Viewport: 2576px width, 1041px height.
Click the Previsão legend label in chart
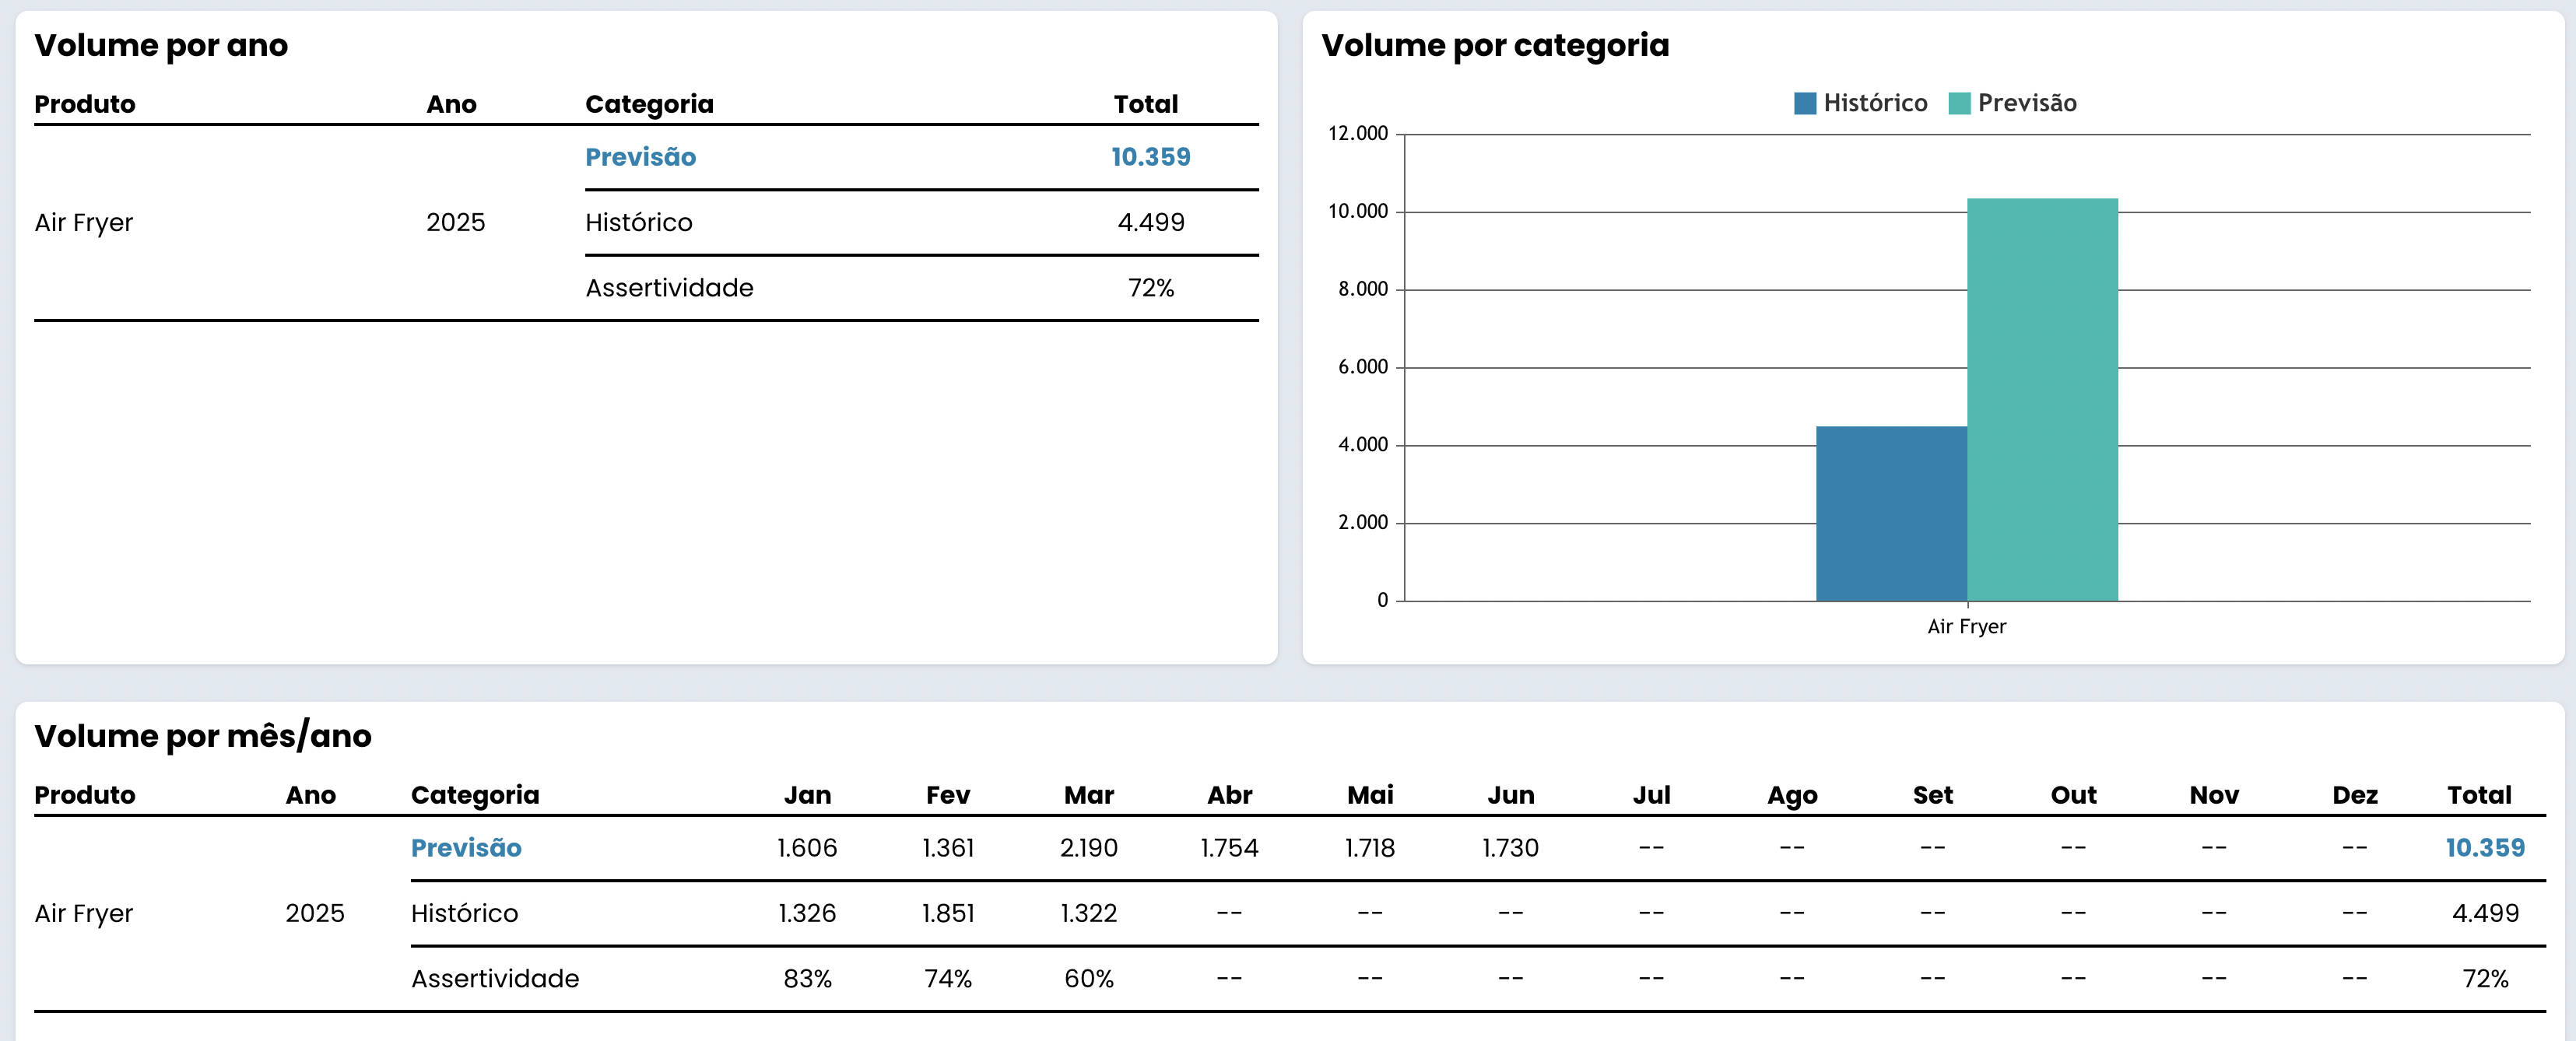[2027, 103]
